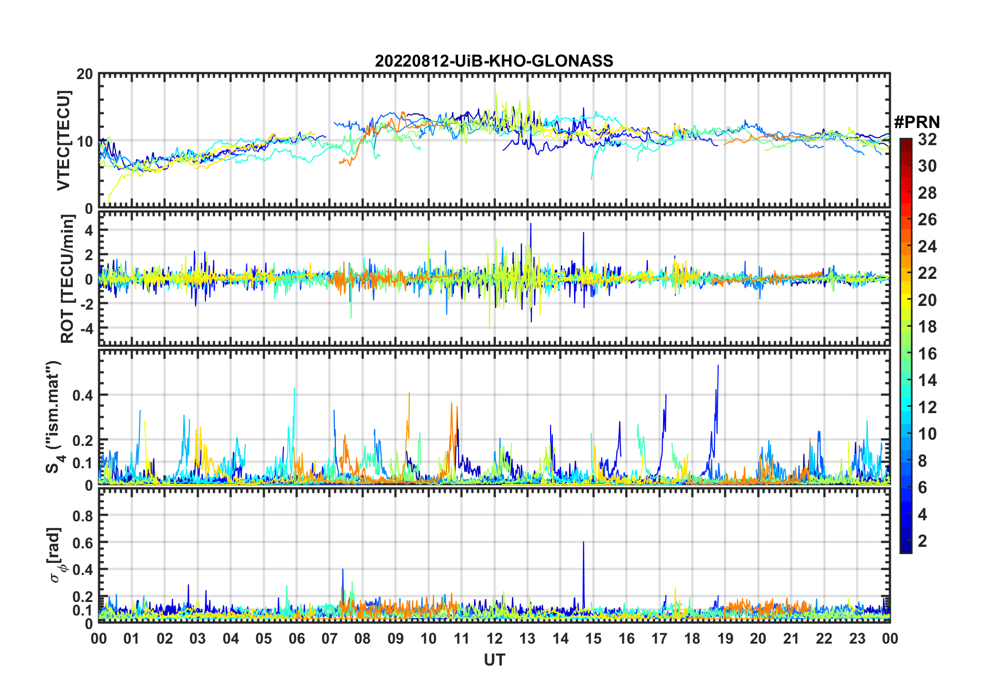Click the UT x-axis label

click(x=494, y=660)
